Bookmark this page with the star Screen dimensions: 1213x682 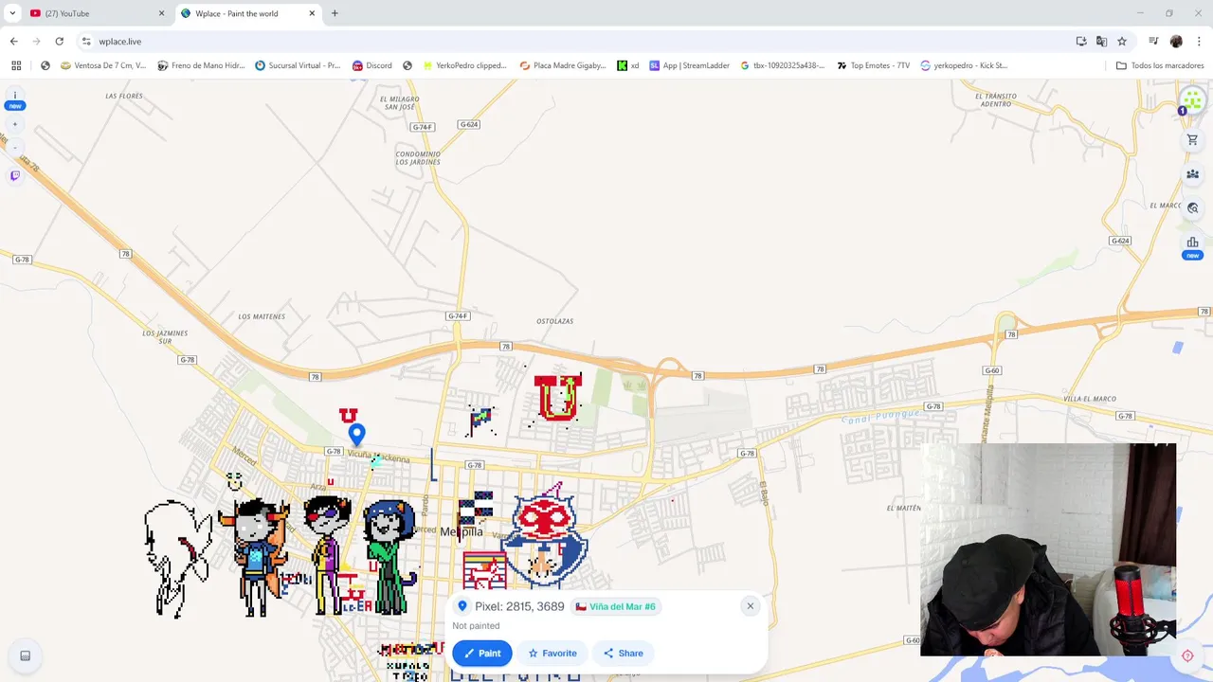point(1122,41)
